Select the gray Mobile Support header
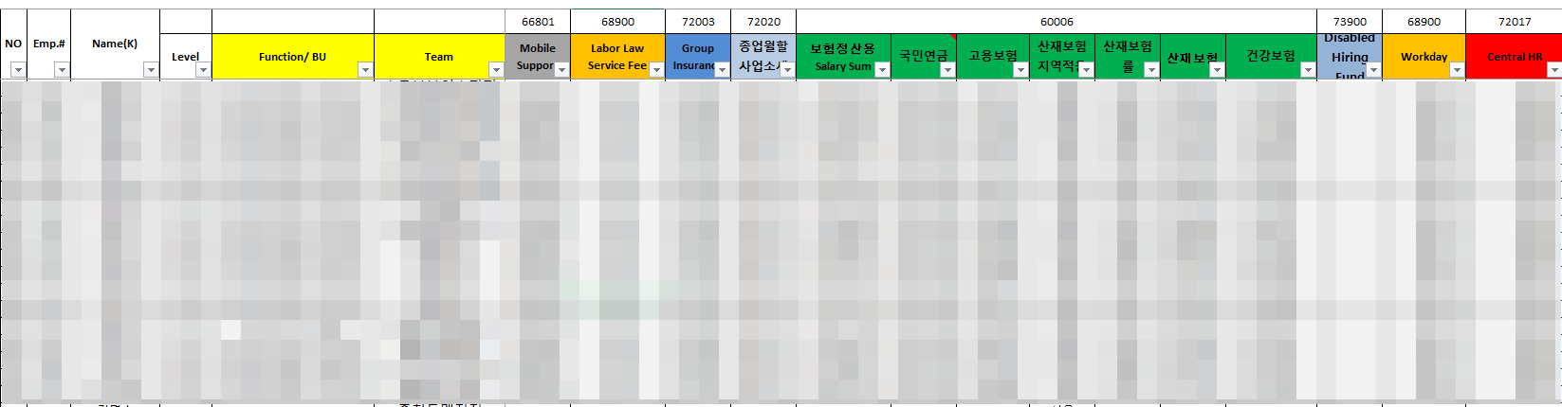1562x407 pixels. [x=538, y=57]
